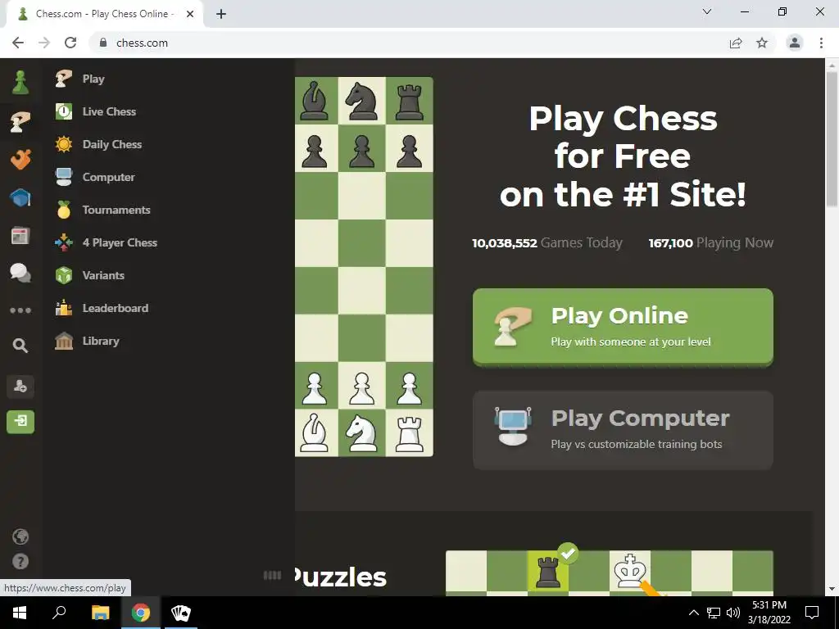Open the Windows Start menu
The height and width of the screenshot is (629, 839).
20,613
